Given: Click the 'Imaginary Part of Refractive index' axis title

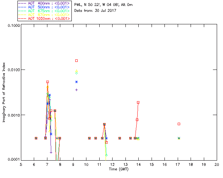Looking at the screenshot, I should [x=4, y=92].
